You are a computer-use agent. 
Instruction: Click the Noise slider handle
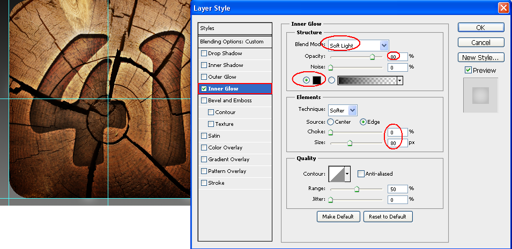click(x=330, y=68)
